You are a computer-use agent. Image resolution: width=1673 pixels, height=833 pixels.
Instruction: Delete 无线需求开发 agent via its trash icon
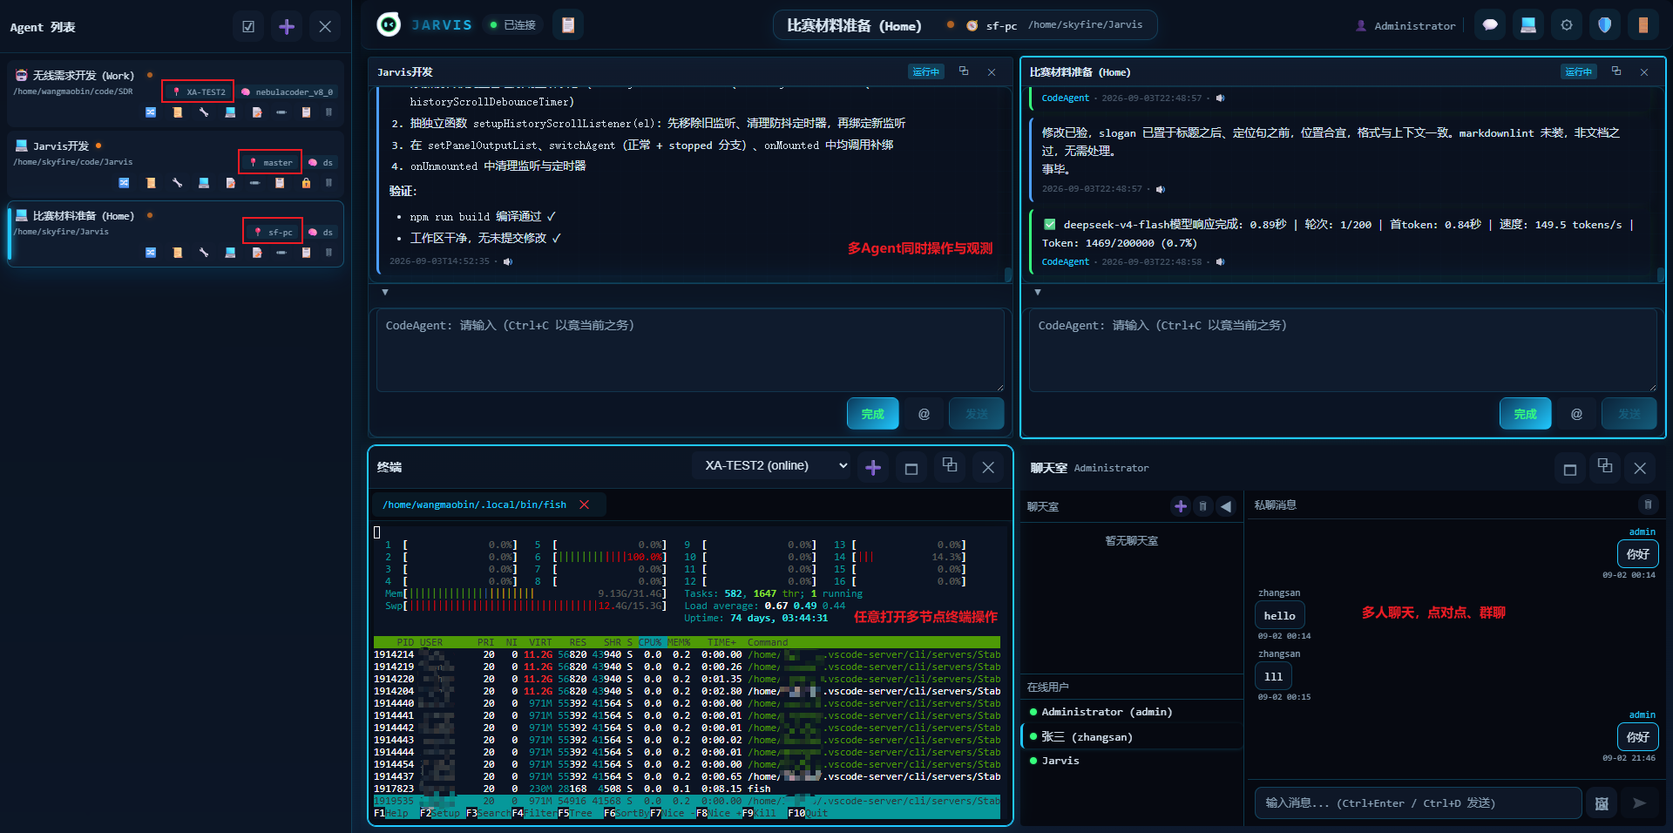tap(329, 112)
